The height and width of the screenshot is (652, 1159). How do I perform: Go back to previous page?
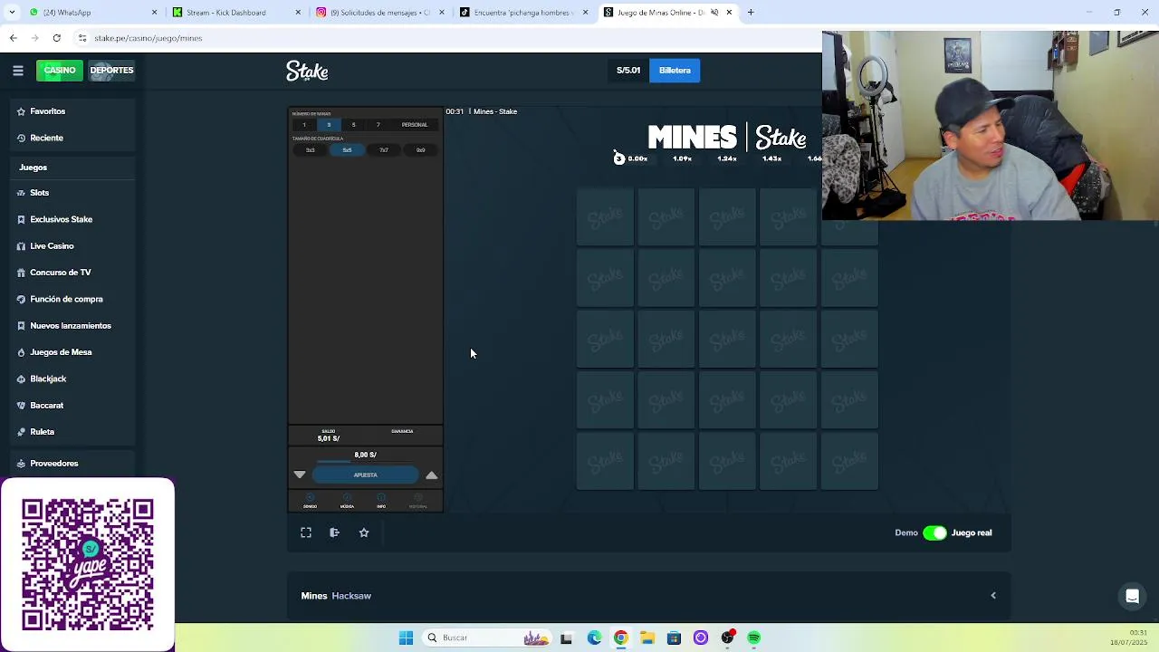(13, 38)
